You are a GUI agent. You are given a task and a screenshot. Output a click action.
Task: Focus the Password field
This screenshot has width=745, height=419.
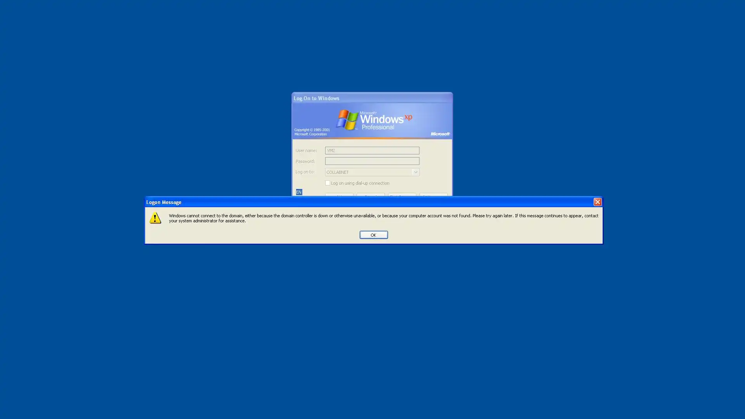(x=372, y=161)
